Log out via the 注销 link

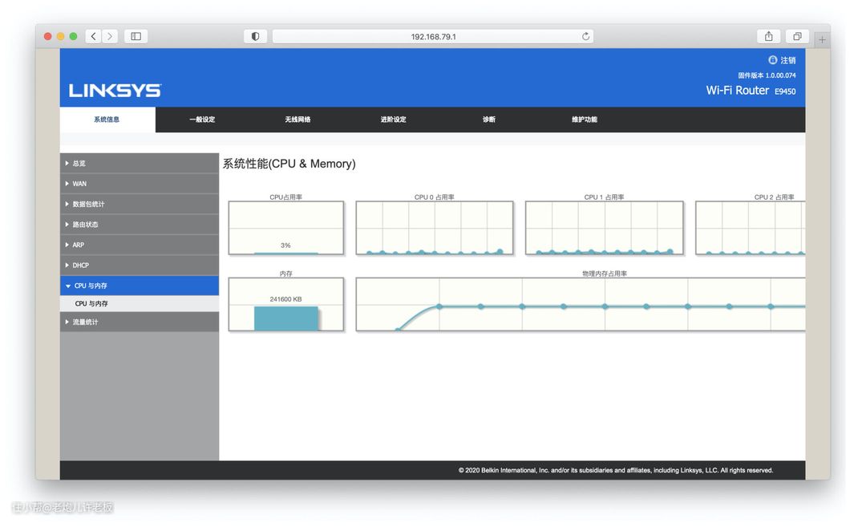coord(787,60)
